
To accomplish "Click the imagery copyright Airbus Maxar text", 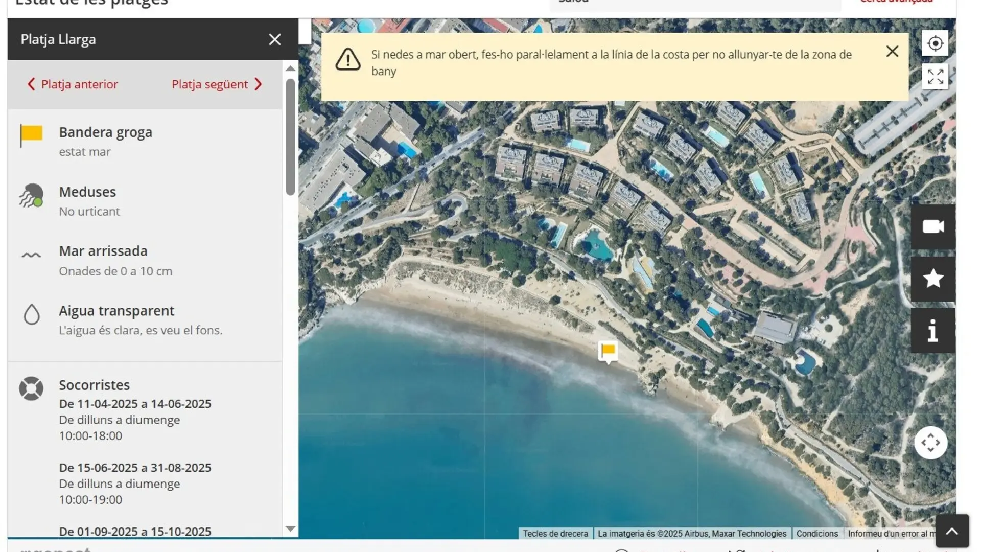I will tap(692, 534).
